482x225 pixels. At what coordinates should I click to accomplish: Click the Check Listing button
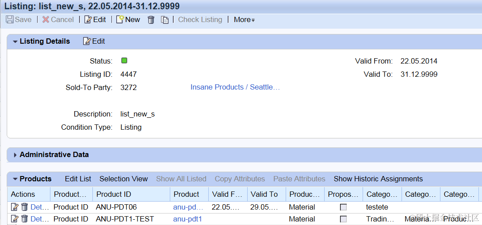(x=200, y=19)
